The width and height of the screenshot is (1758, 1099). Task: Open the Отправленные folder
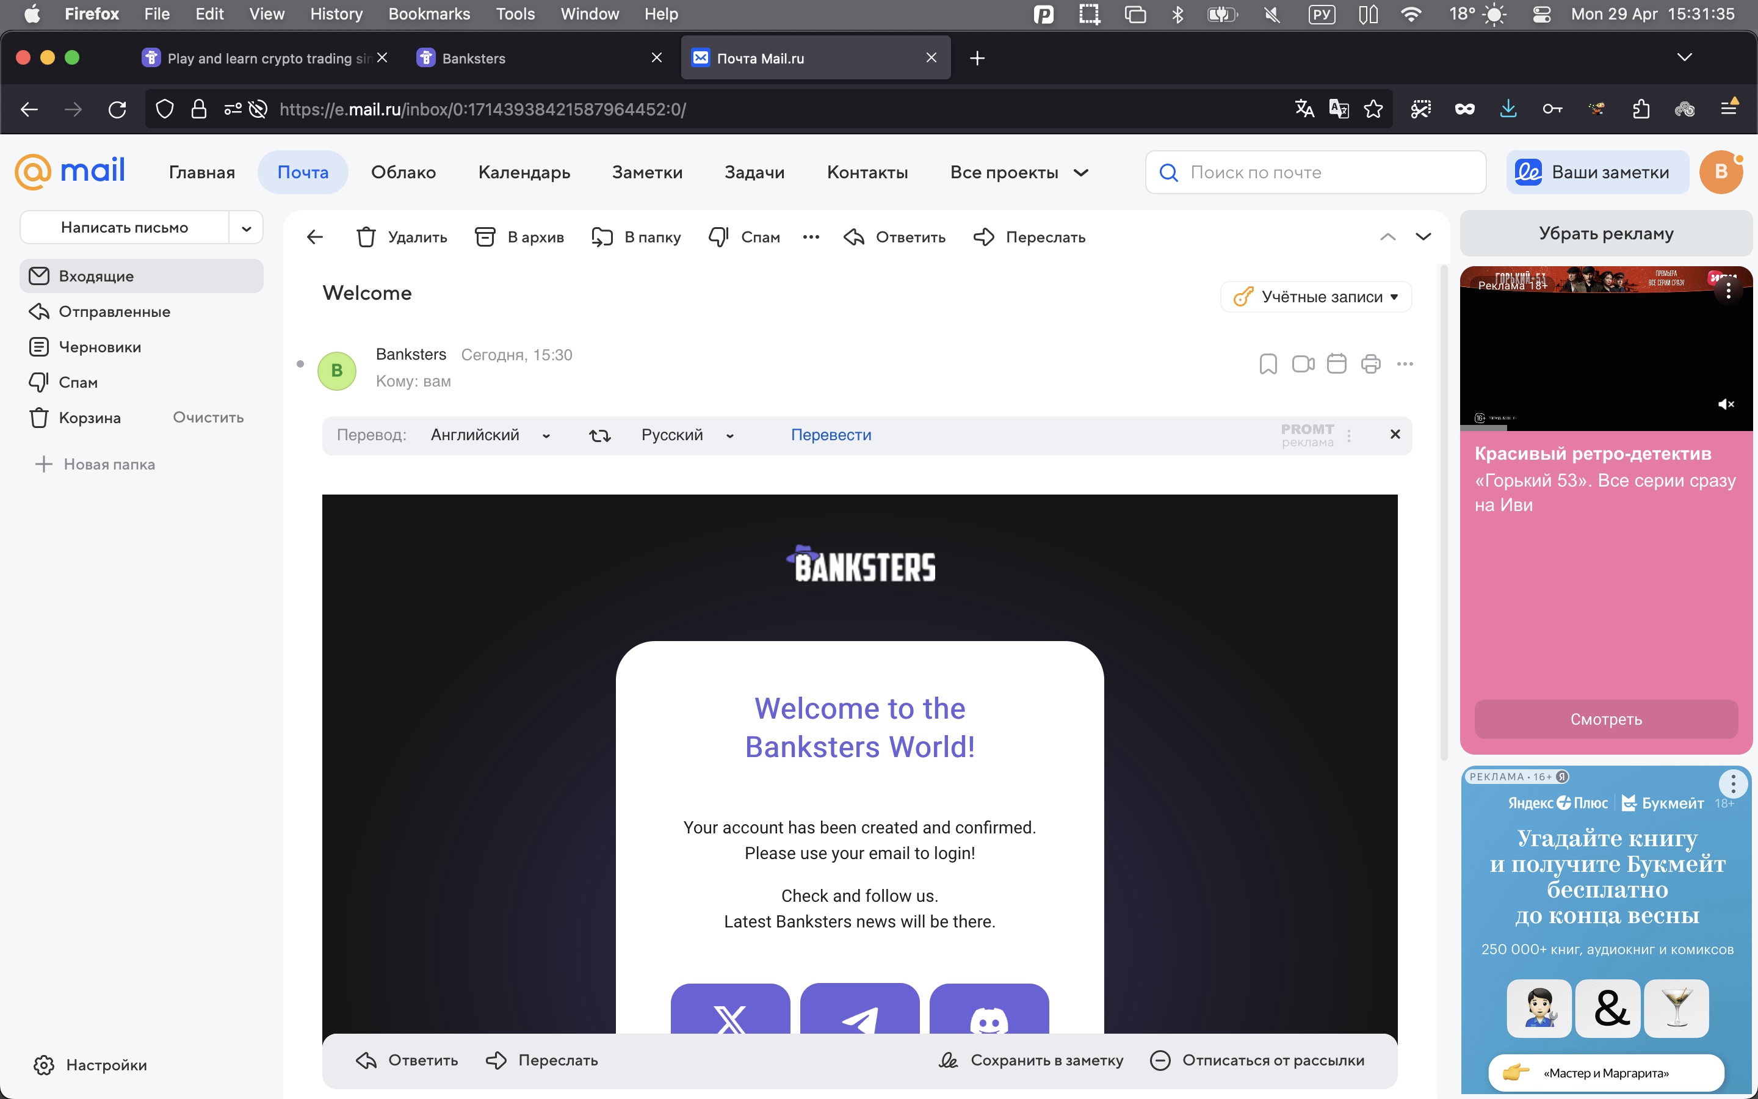pos(142,312)
